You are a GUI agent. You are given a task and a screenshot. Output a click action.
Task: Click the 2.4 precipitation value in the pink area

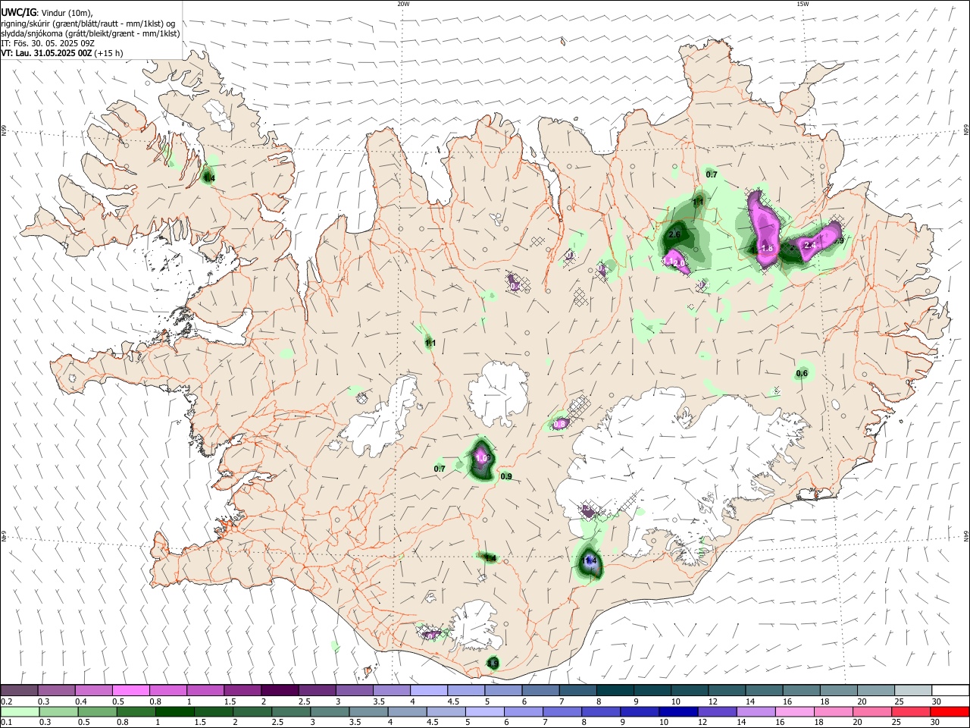click(809, 245)
